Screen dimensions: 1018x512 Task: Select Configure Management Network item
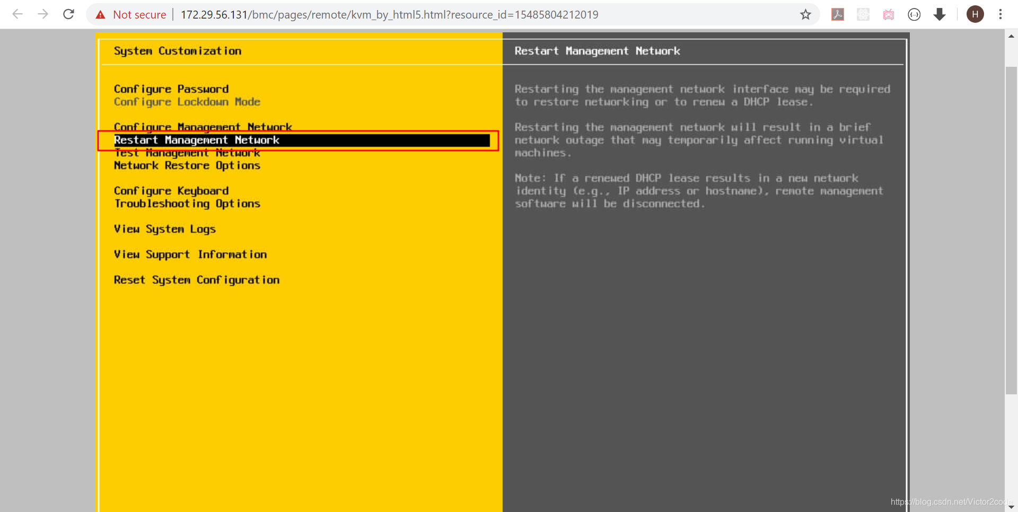click(203, 127)
